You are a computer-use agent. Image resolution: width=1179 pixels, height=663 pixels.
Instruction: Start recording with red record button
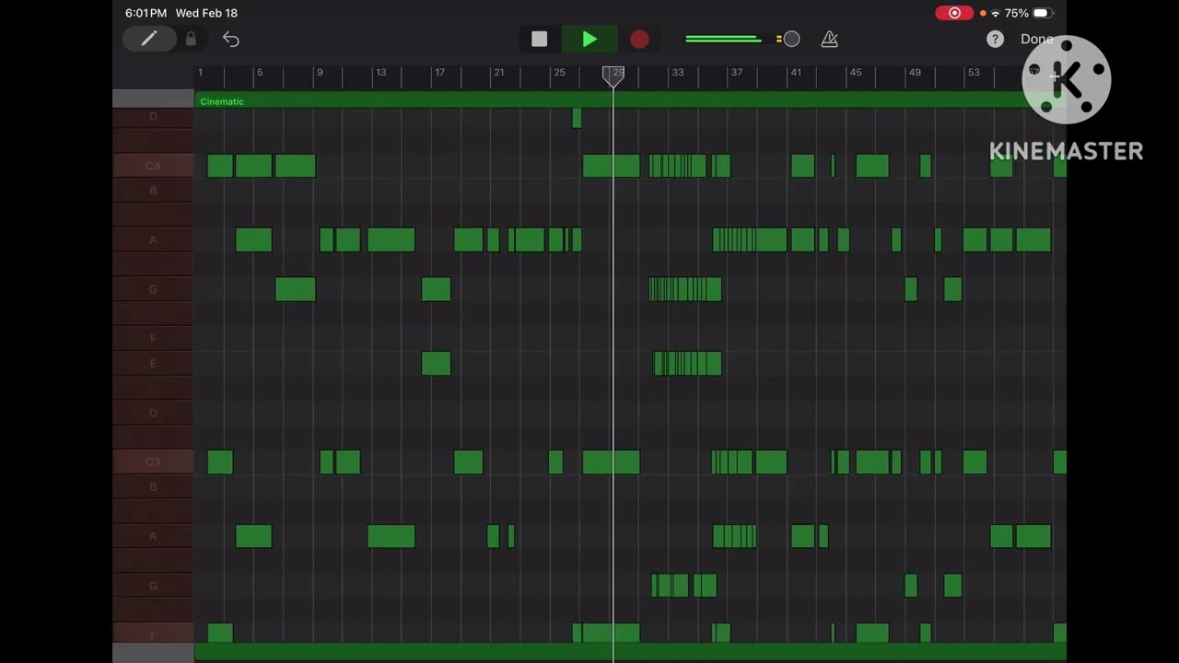click(x=639, y=39)
